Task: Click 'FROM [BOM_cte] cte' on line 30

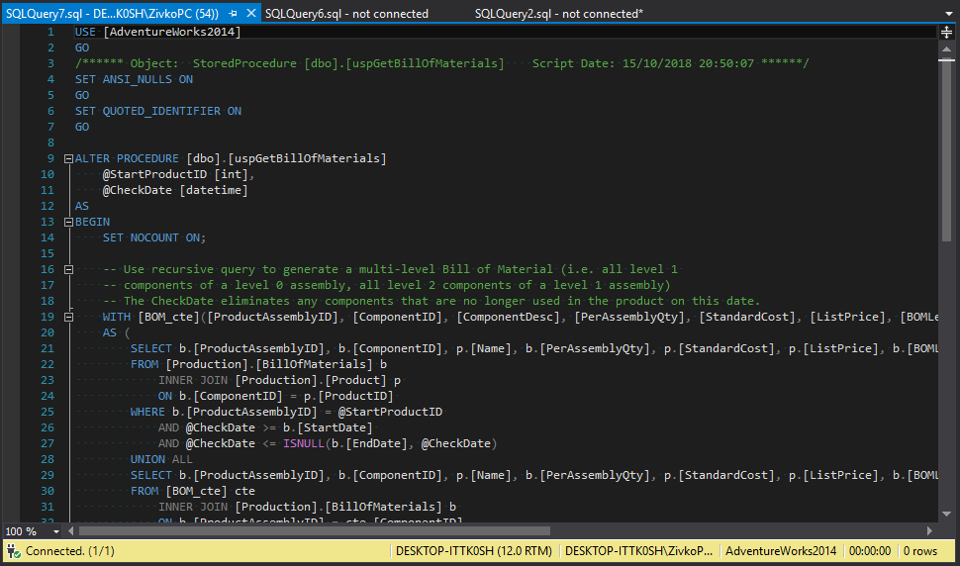Action: tap(193, 492)
